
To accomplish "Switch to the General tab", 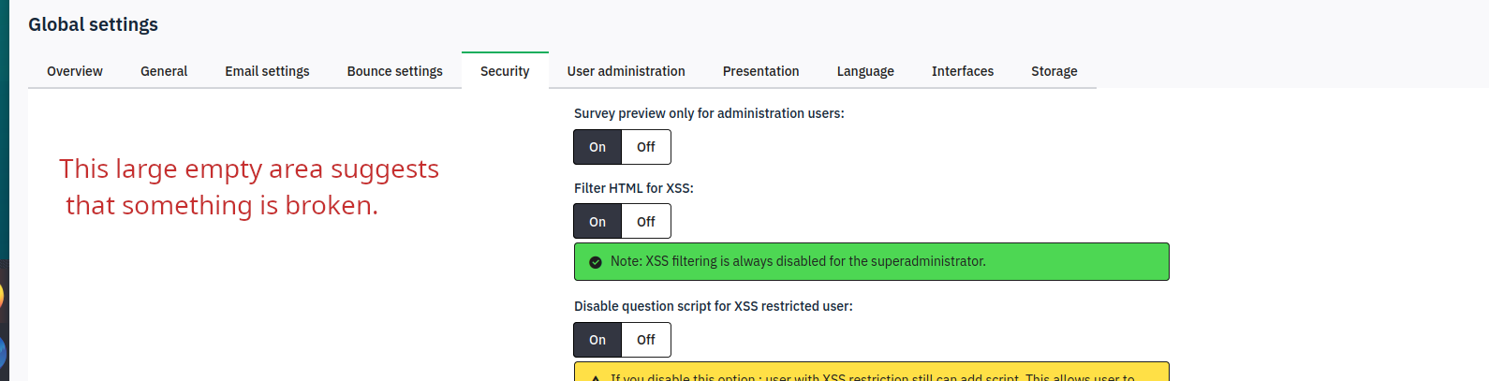I will [x=164, y=71].
